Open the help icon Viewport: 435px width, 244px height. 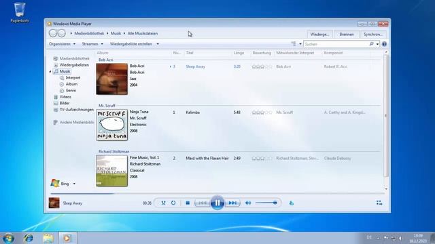click(x=384, y=44)
